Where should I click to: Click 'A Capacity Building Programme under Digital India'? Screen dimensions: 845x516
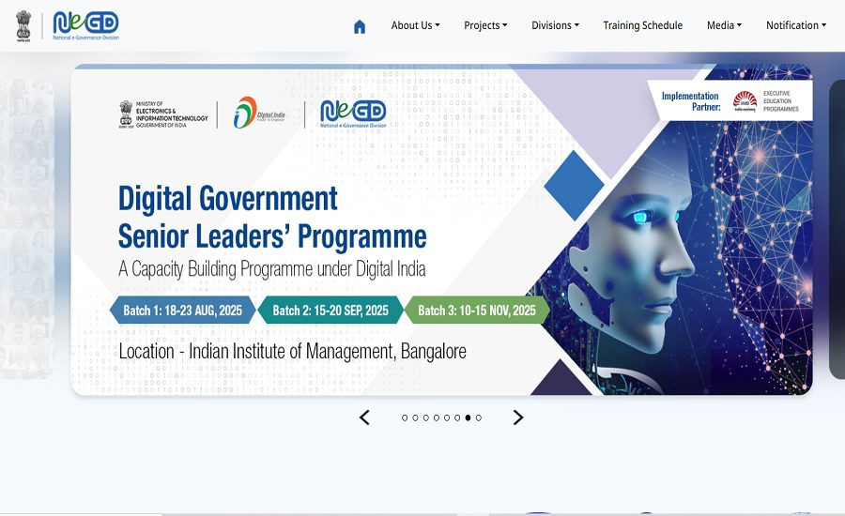pyautogui.click(x=272, y=268)
